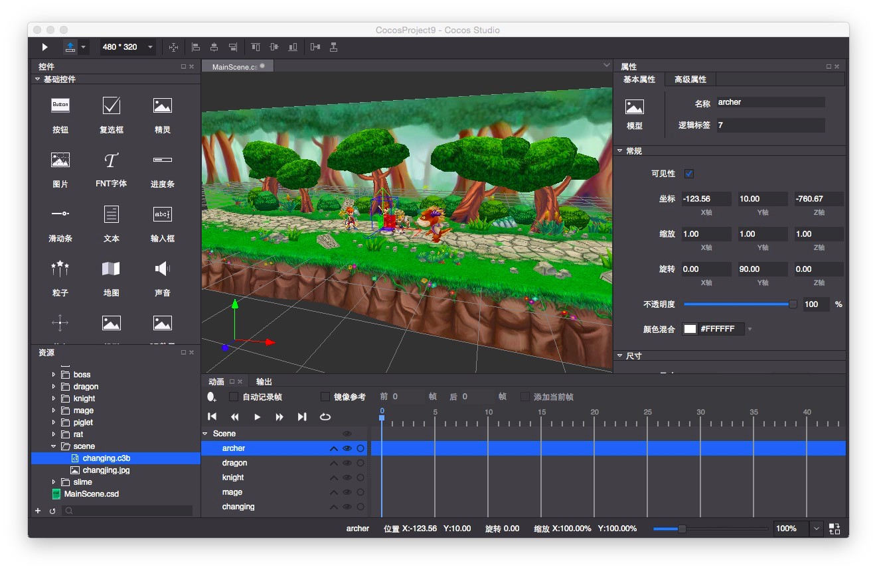
Task: Click the 不透明度 opacity slider handle
Action: (793, 304)
